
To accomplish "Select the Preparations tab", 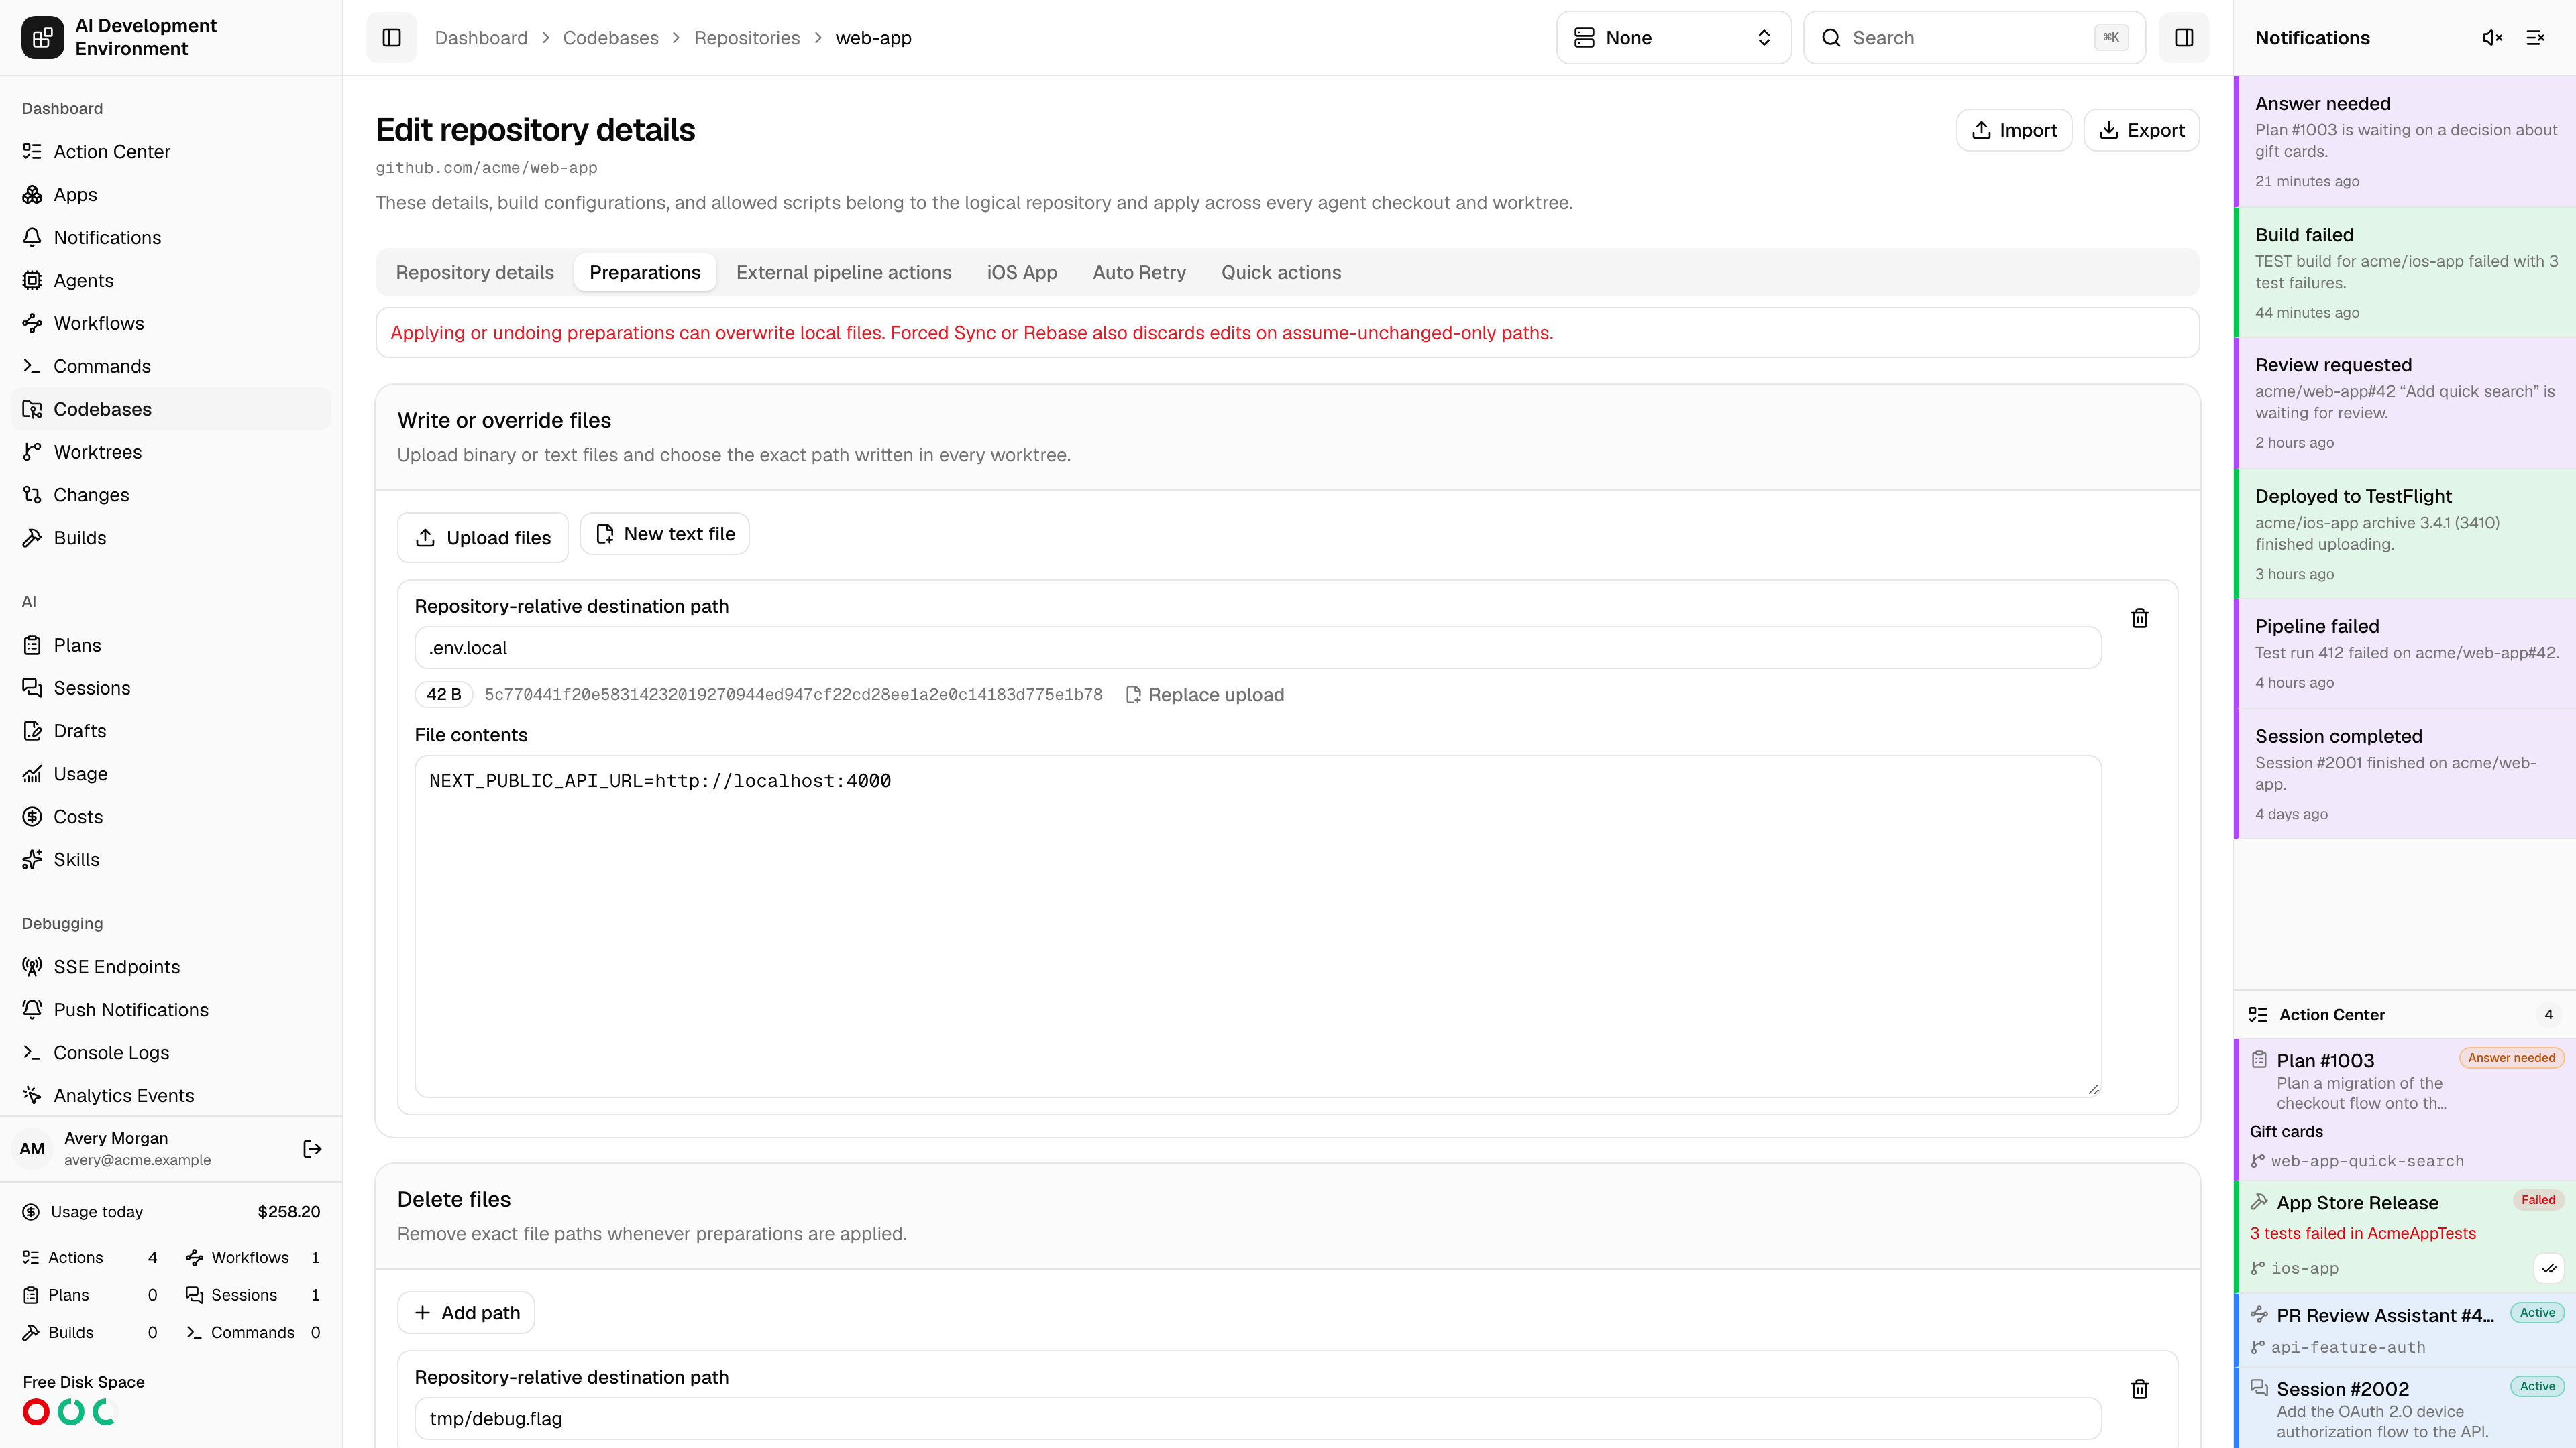I will click(645, 273).
